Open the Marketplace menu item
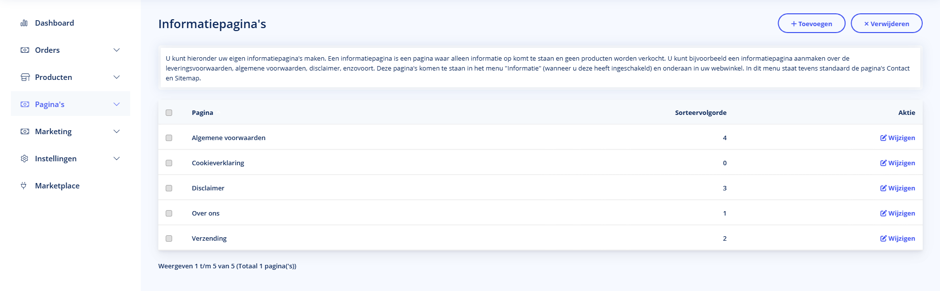940x291 pixels. [x=57, y=186]
